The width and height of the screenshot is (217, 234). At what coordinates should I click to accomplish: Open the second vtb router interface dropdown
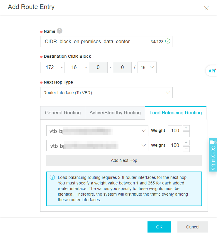(97, 145)
